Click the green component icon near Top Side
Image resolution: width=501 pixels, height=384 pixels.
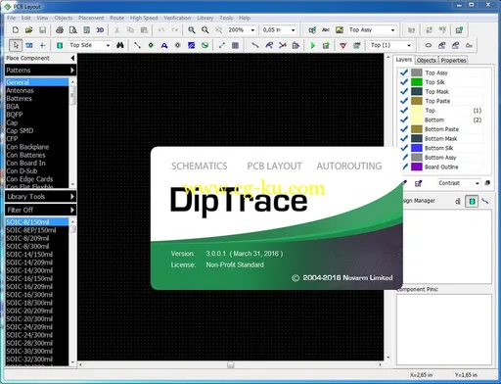coord(60,45)
